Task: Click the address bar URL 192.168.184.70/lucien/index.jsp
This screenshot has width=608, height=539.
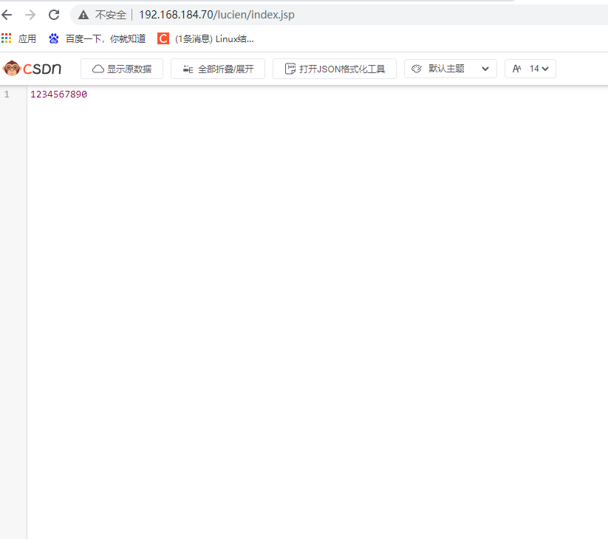Action: 216,15
